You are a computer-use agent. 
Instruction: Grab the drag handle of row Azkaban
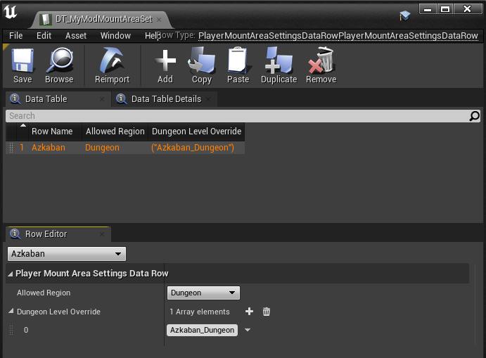pyautogui.click(x=11, y=148)
